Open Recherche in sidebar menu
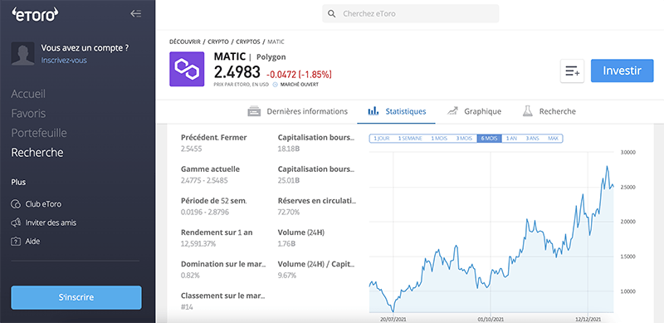 (37, 153)
